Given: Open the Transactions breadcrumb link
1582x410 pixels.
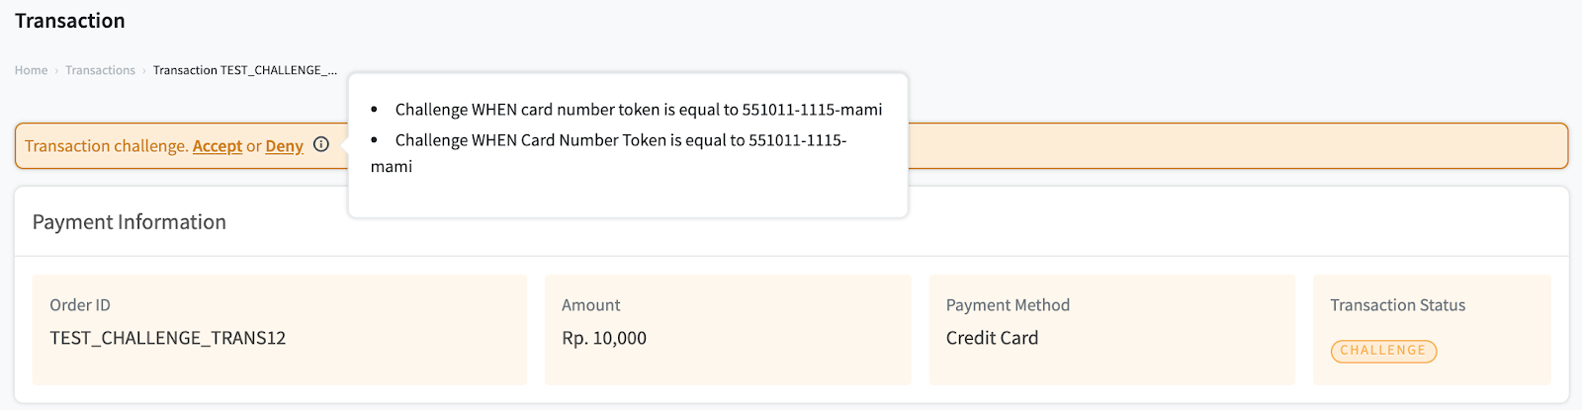Looking at the screenshot, I should (100, 70).
